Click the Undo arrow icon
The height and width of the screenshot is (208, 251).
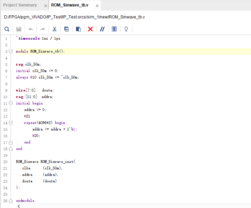[31, 29]
